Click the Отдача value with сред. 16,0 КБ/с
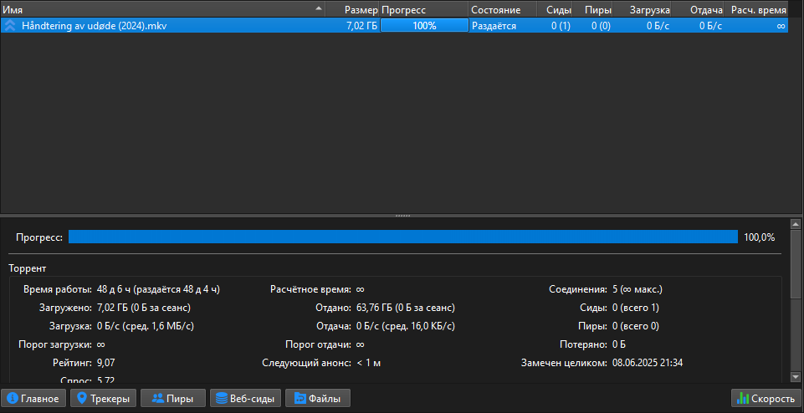Viewport: 804px width, 413px height. click(x=406, y=326)
